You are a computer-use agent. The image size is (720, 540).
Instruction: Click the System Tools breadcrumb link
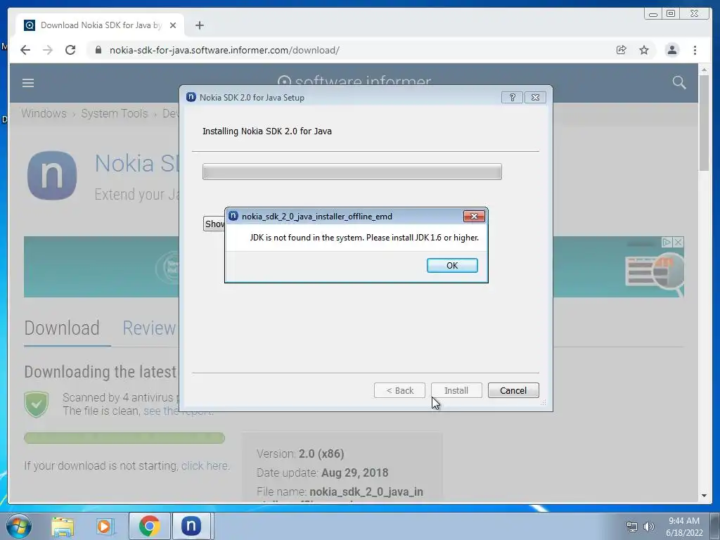[x=115, y=113]
